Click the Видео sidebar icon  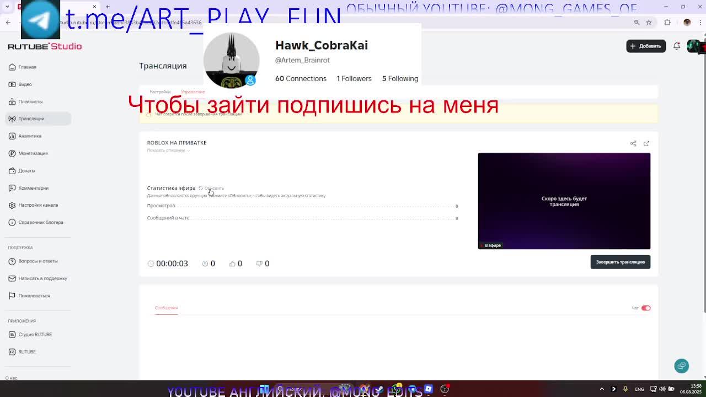(x=12, y=84)
